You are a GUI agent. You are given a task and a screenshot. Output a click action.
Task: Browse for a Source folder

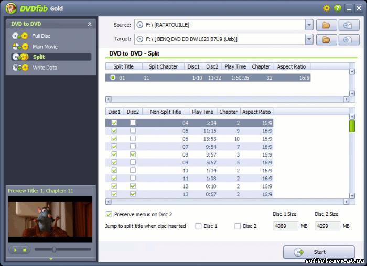(326, 25)
